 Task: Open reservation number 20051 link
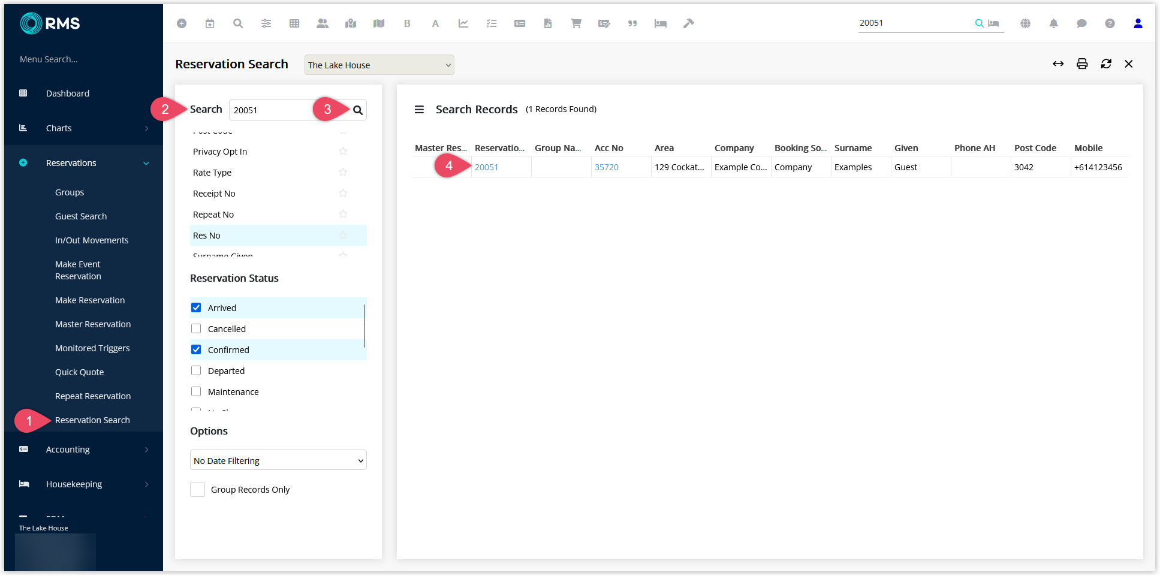pyautogui.click(x=486, y=167)
